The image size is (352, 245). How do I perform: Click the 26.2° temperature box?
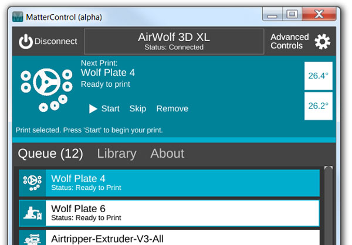319,106
